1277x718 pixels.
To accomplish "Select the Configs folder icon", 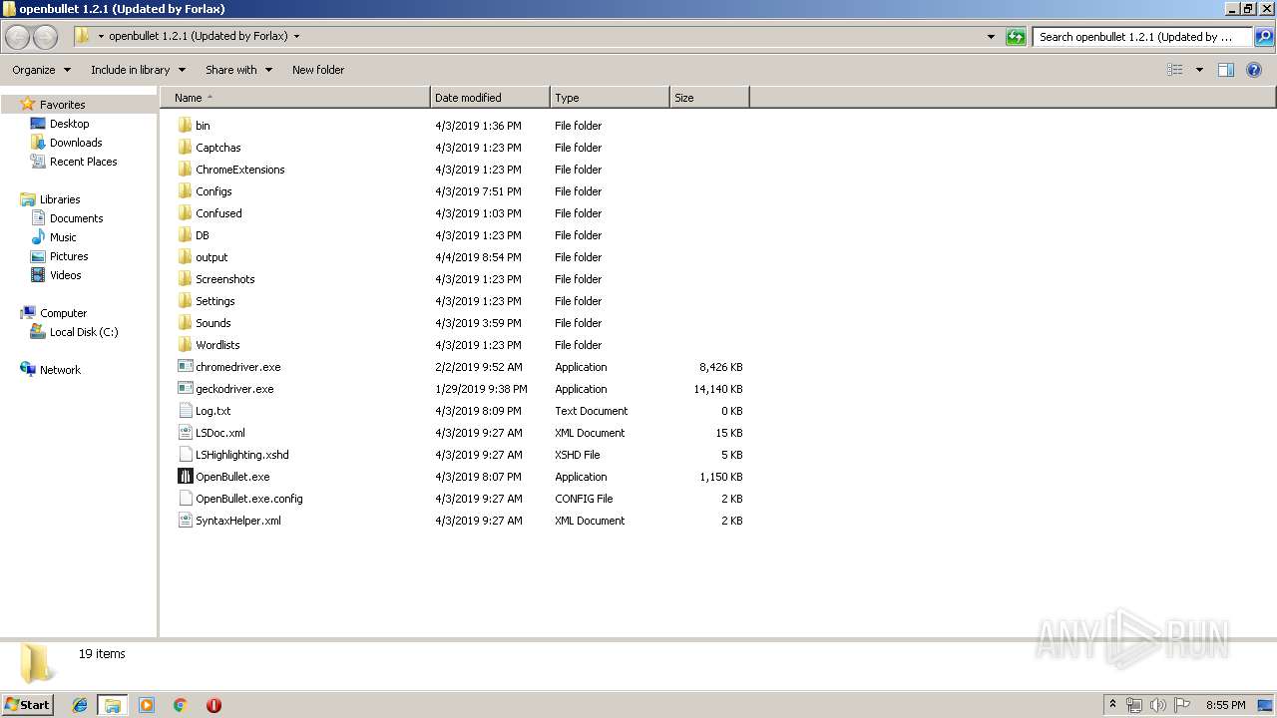I will 185,191.
